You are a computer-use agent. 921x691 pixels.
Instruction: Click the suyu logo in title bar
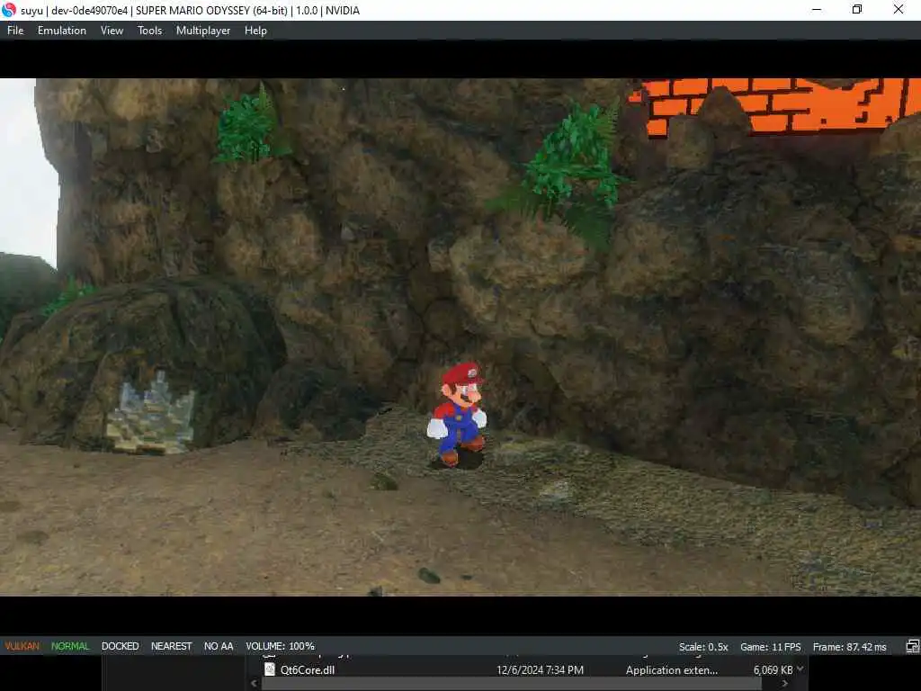(9, 10)
